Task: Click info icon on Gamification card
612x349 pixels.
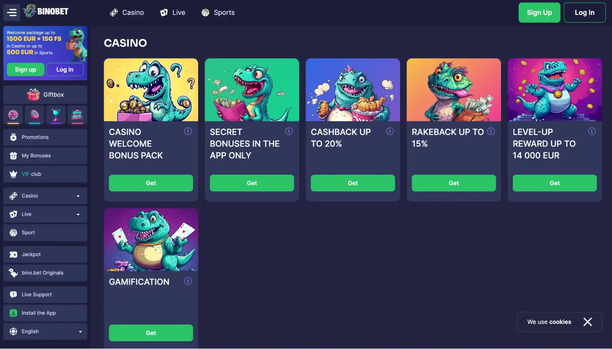Action: [188, 281]
